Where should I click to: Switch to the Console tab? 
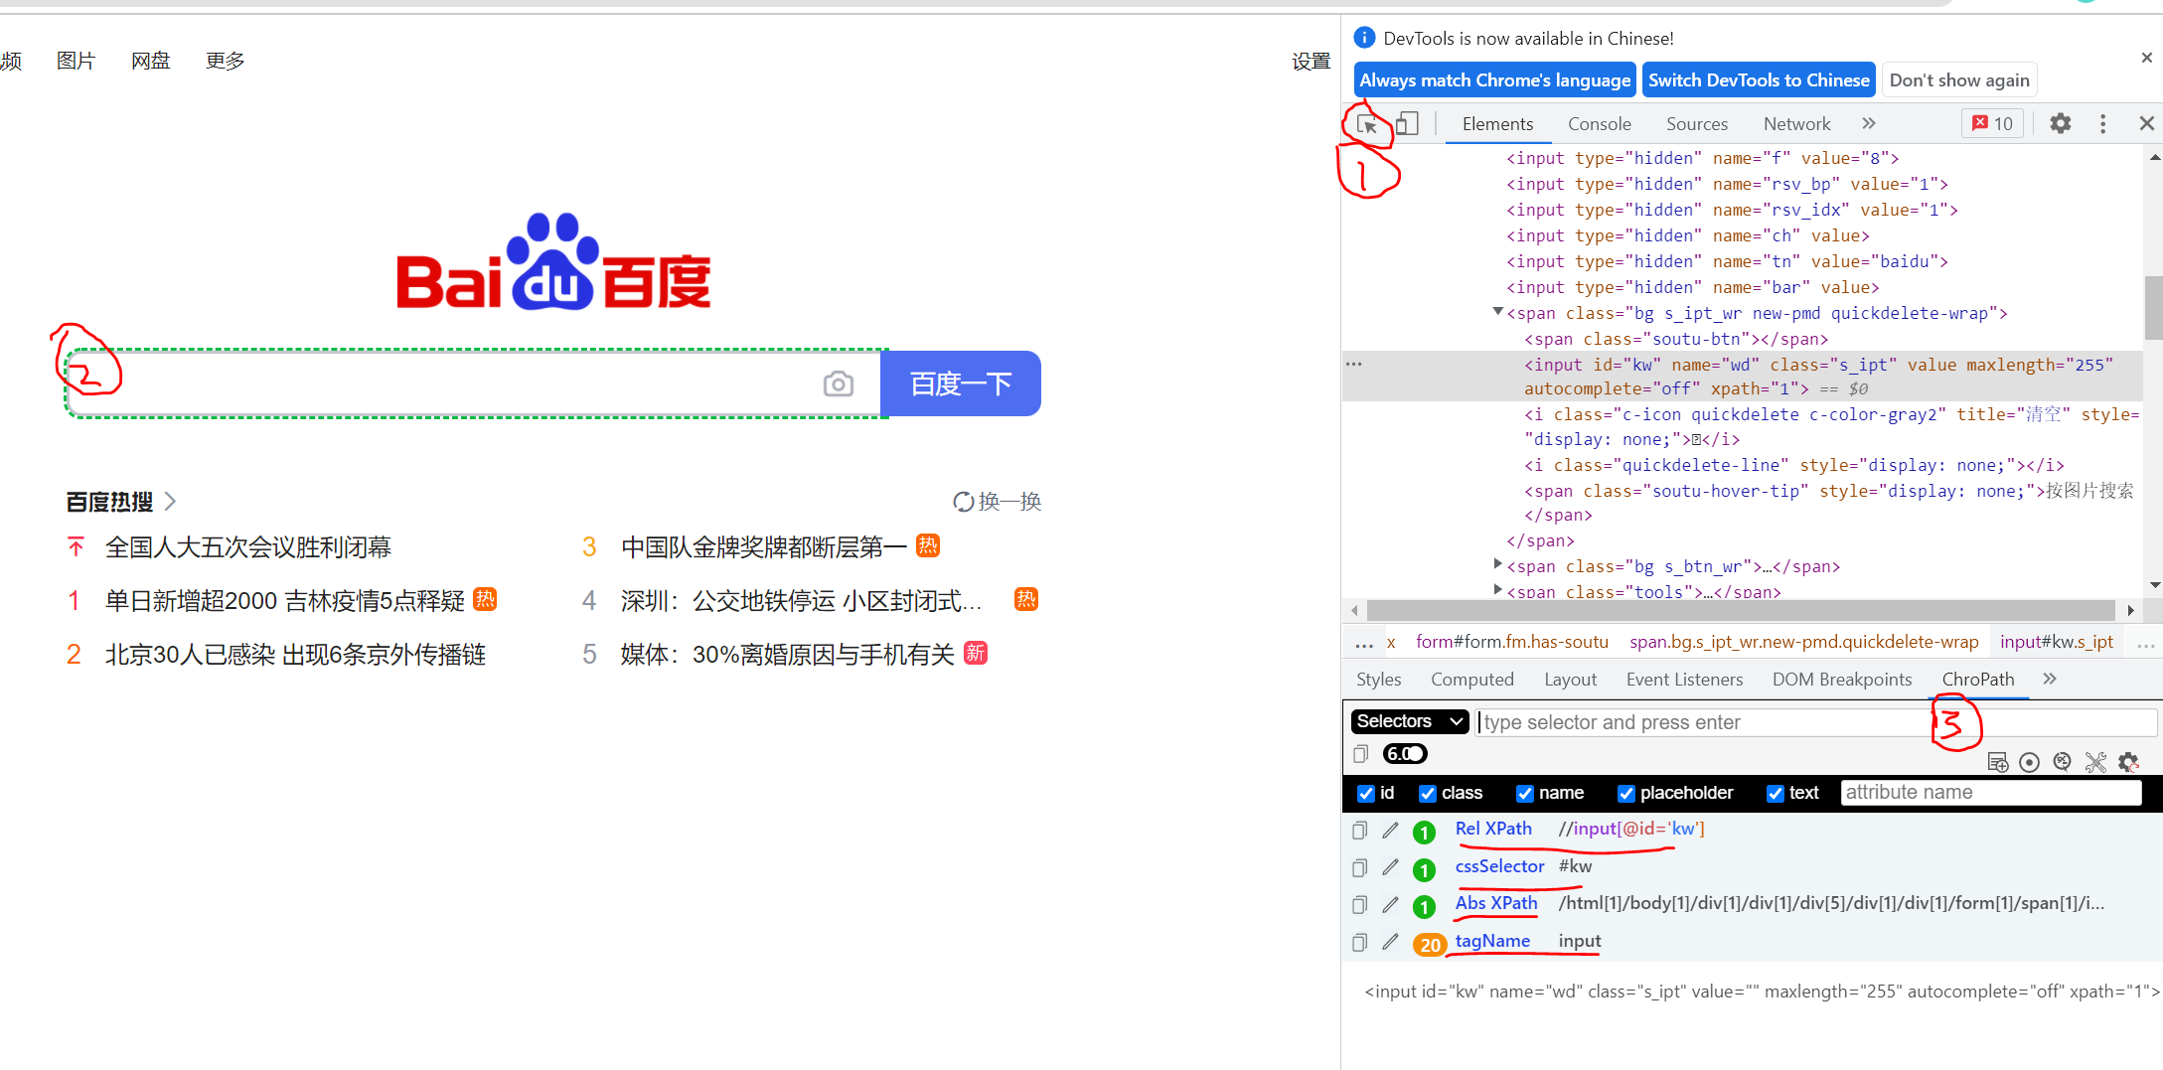point(1600,124)
